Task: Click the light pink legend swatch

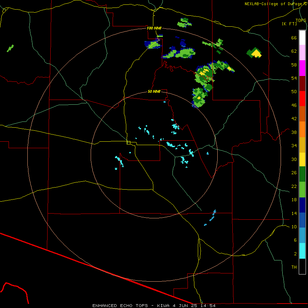Action: 302,52
